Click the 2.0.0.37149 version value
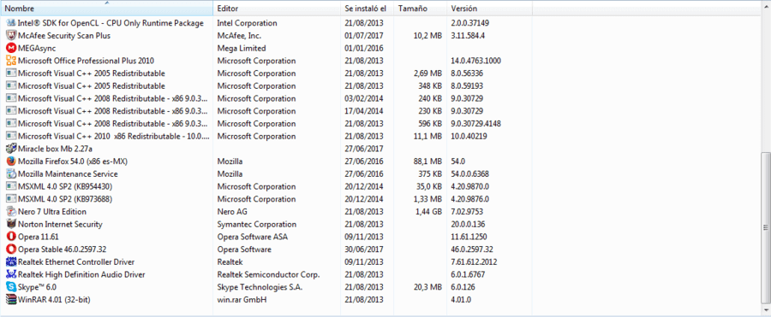771x317 pixels. coord(470,23)
